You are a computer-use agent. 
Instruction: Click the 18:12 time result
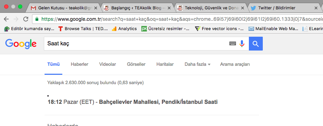click(55, 102)
